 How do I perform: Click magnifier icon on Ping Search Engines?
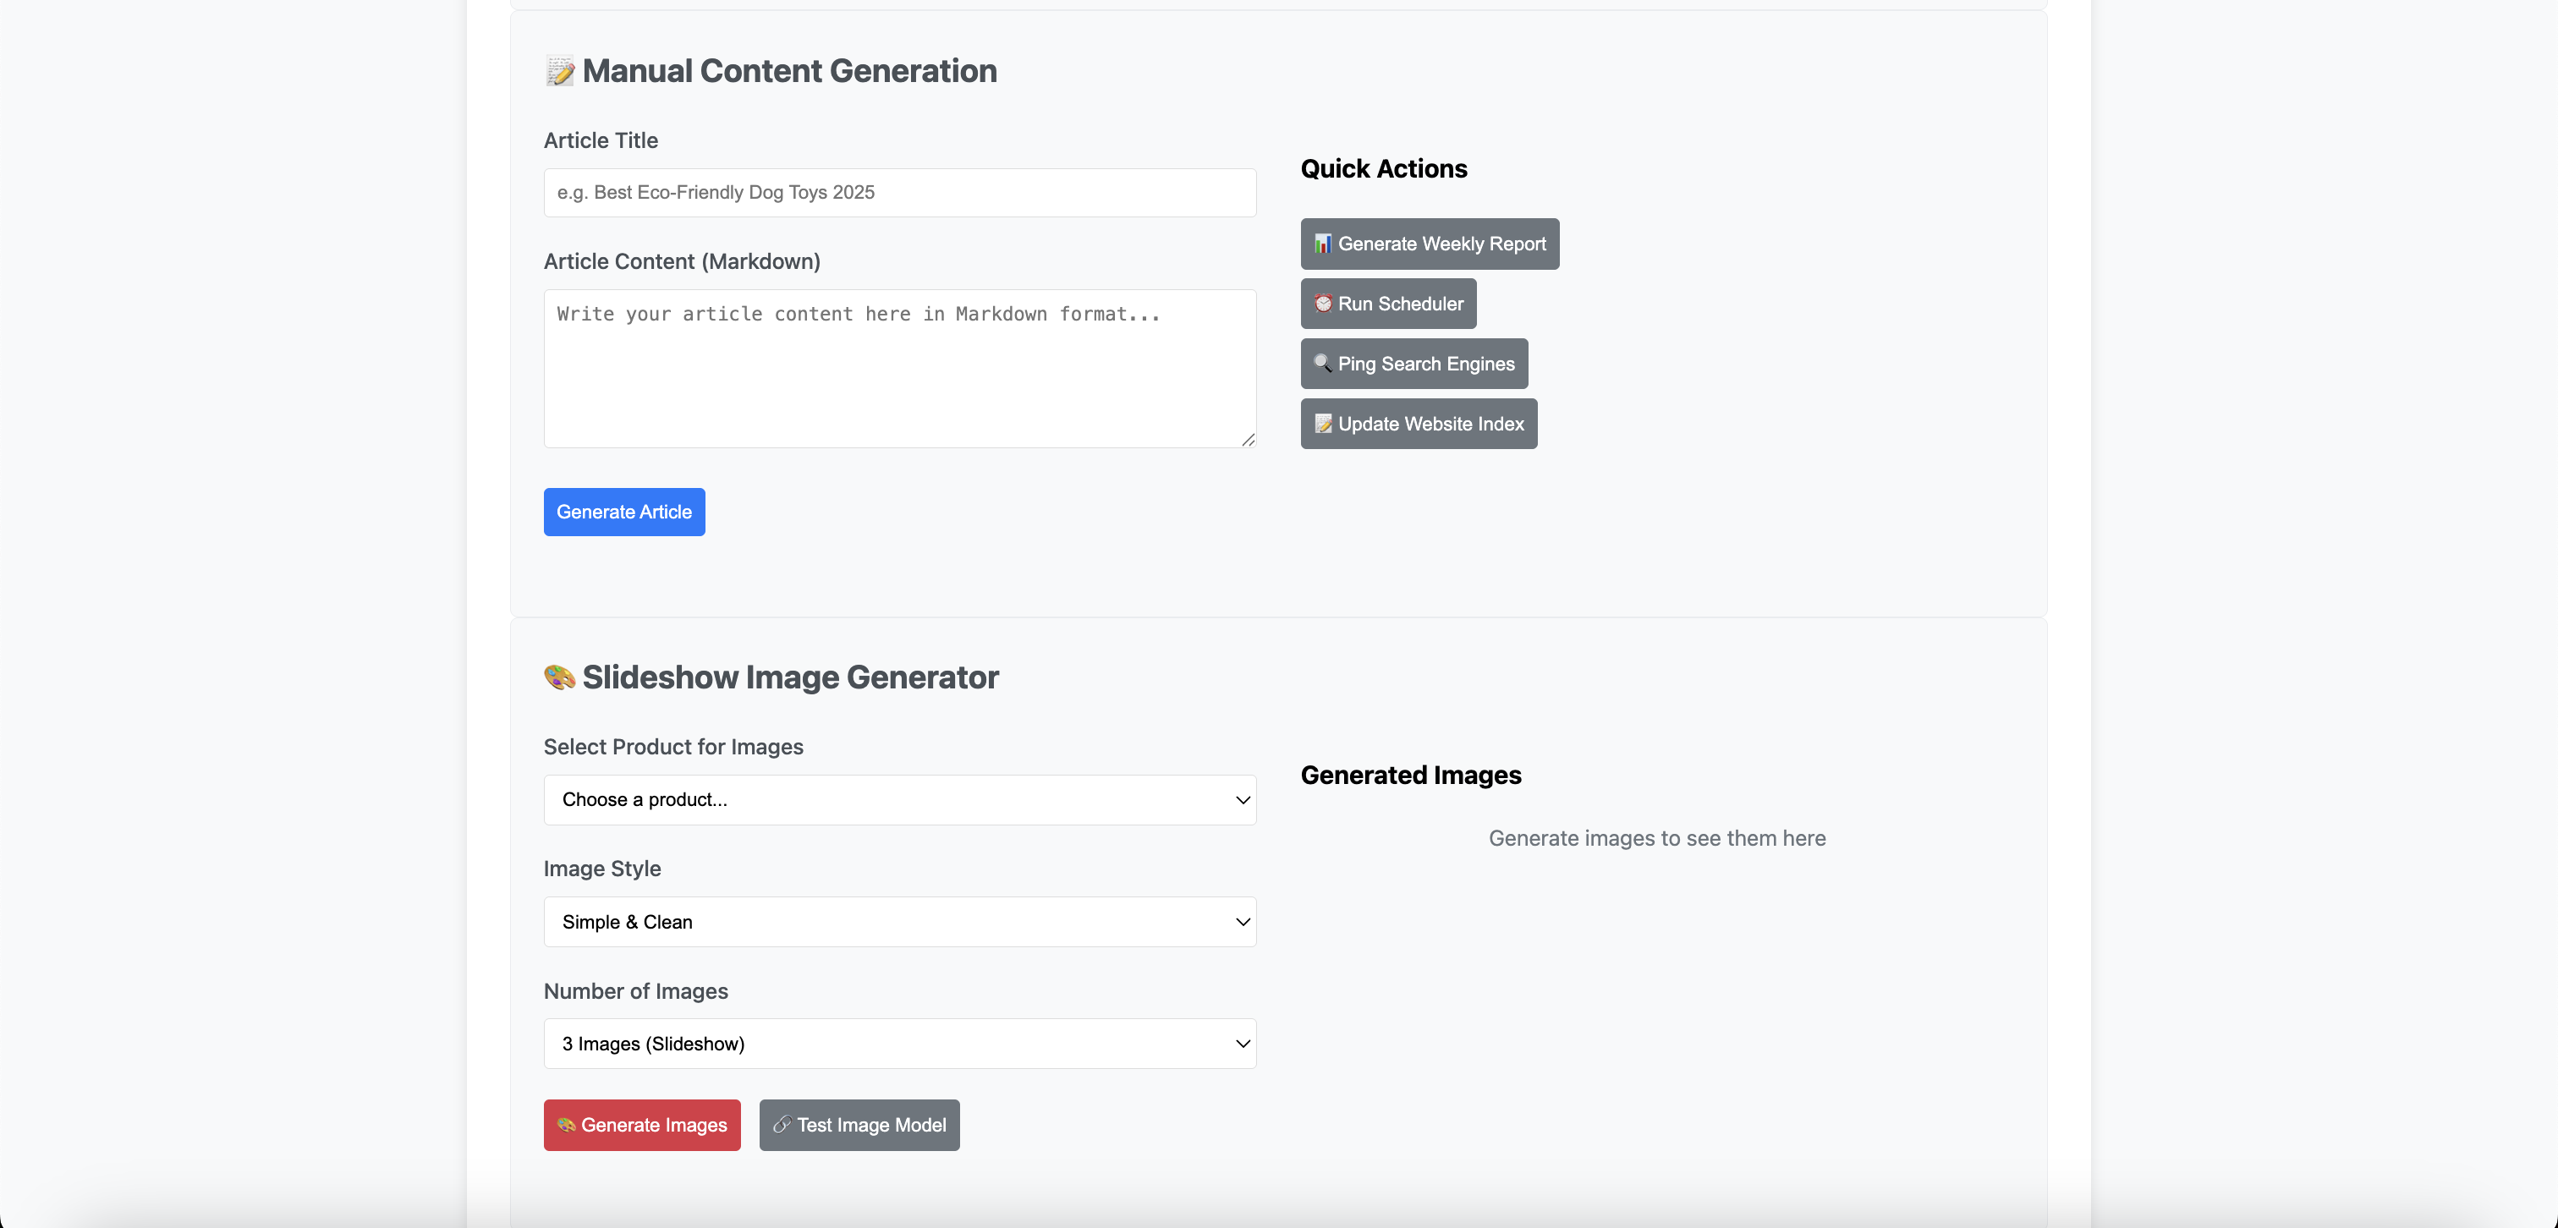[x=1323, y=364]
